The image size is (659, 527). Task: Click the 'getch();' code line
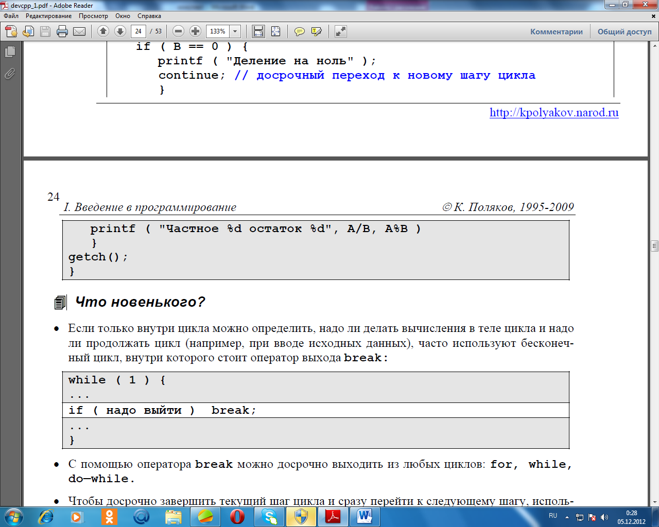[x=98, y=257]
